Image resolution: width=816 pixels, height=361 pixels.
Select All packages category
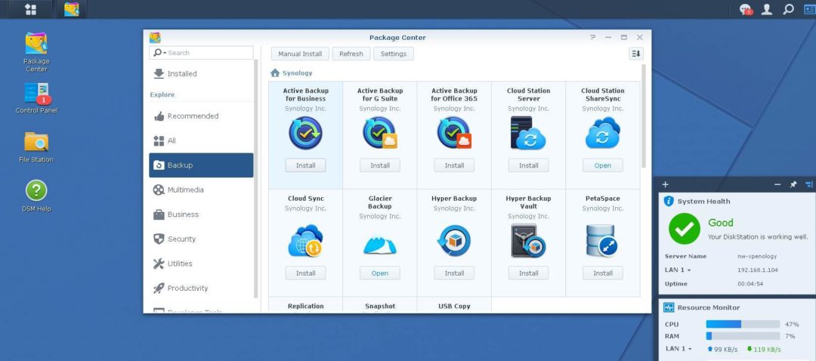pos(202,140)
